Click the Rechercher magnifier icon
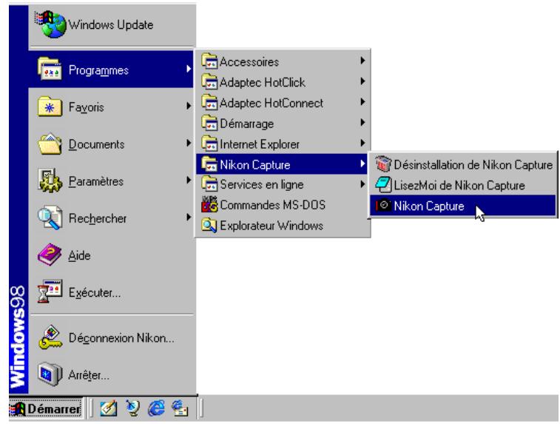 point(50,218)
